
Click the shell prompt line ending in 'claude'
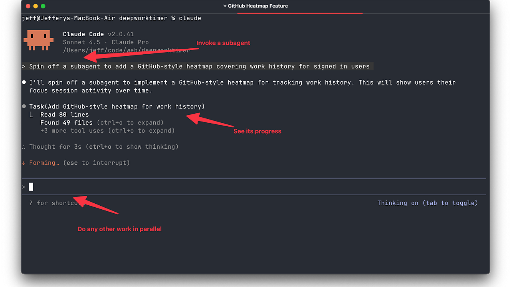point(111,18)
